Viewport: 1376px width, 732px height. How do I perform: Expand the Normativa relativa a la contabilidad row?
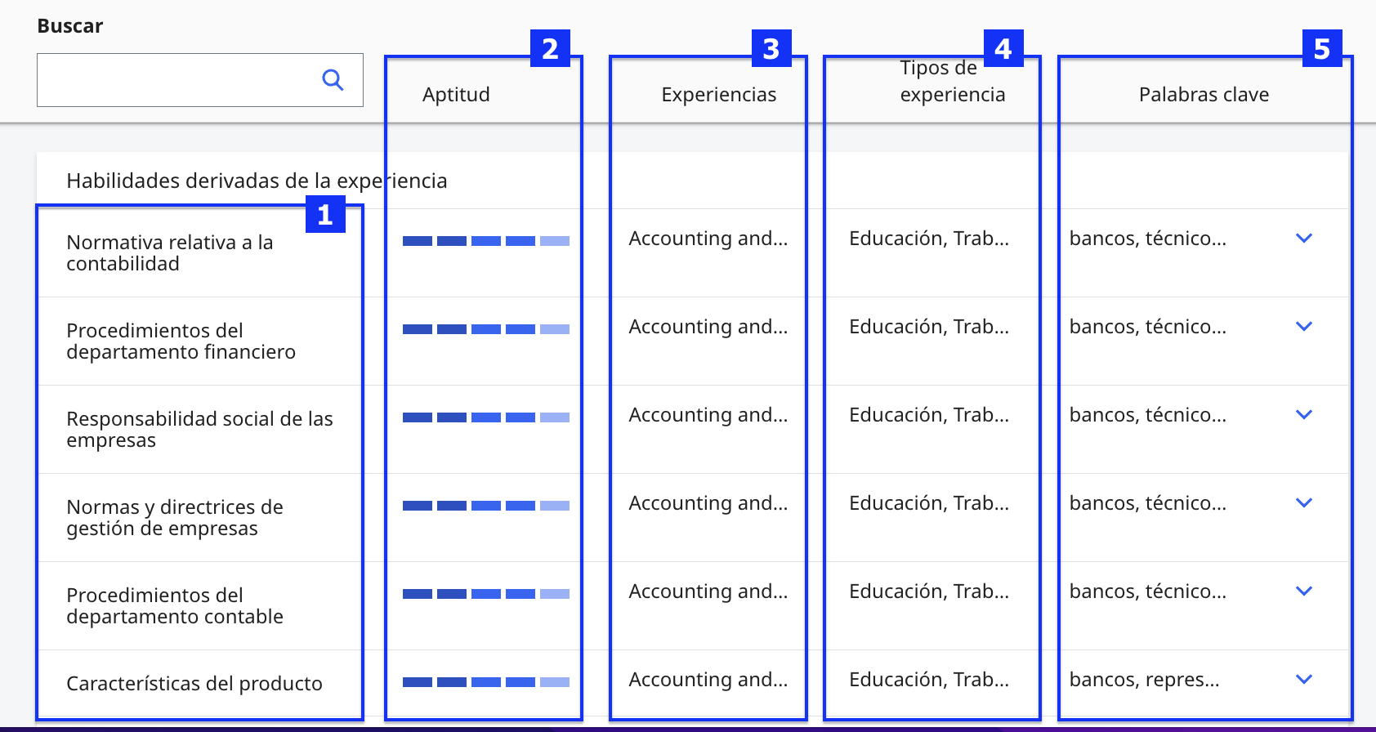(1304, 238)
